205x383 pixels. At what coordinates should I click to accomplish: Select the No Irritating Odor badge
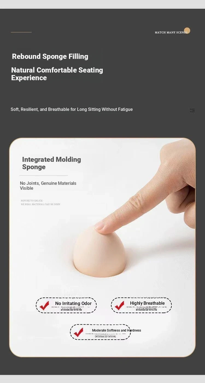(66, 305)
